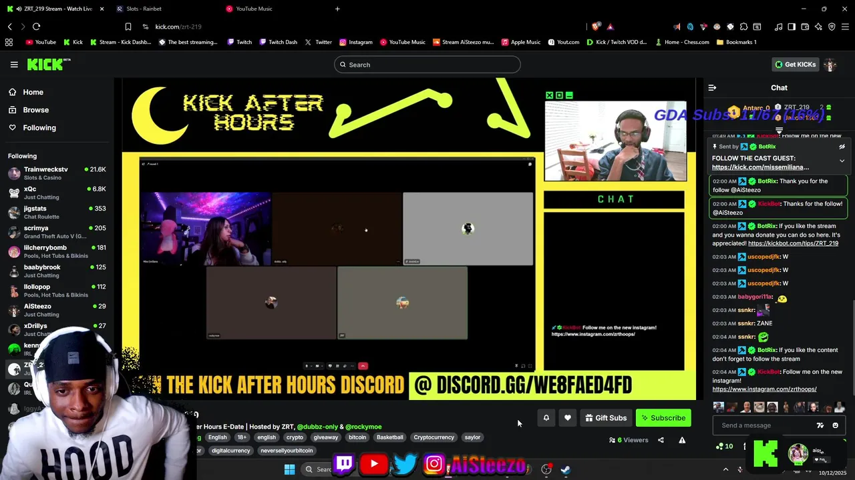Open the Kick hamburger sidebar menu
This screenshot has width=855, height=480.
point(14,65)
